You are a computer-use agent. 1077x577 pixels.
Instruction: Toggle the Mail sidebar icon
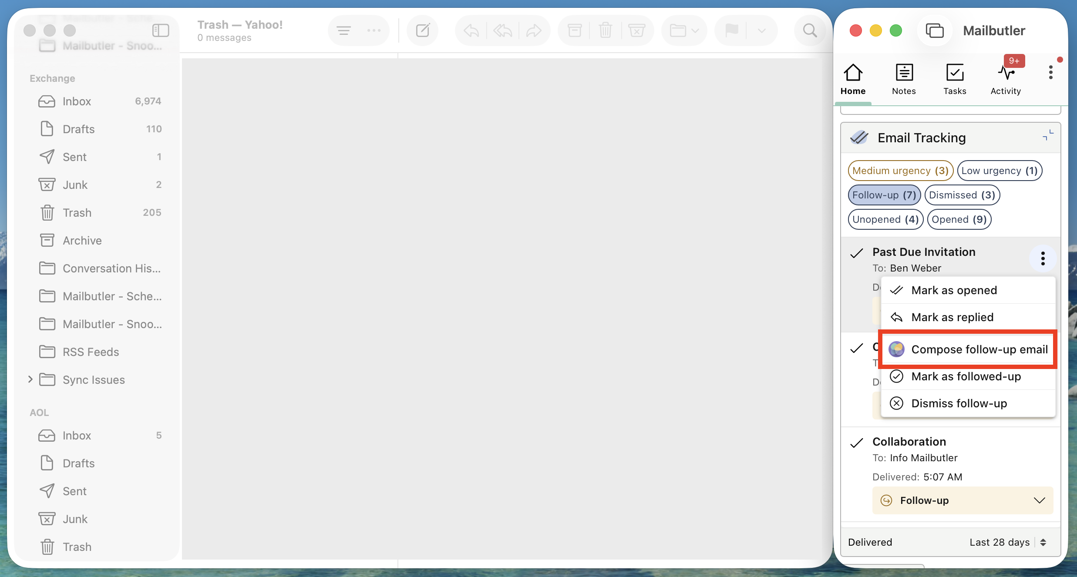click(161, 30)
